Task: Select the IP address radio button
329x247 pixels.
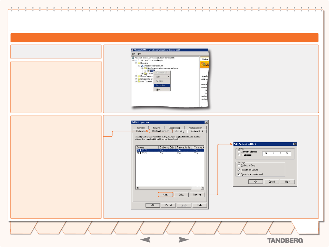Action: click(x=239, y=155)
